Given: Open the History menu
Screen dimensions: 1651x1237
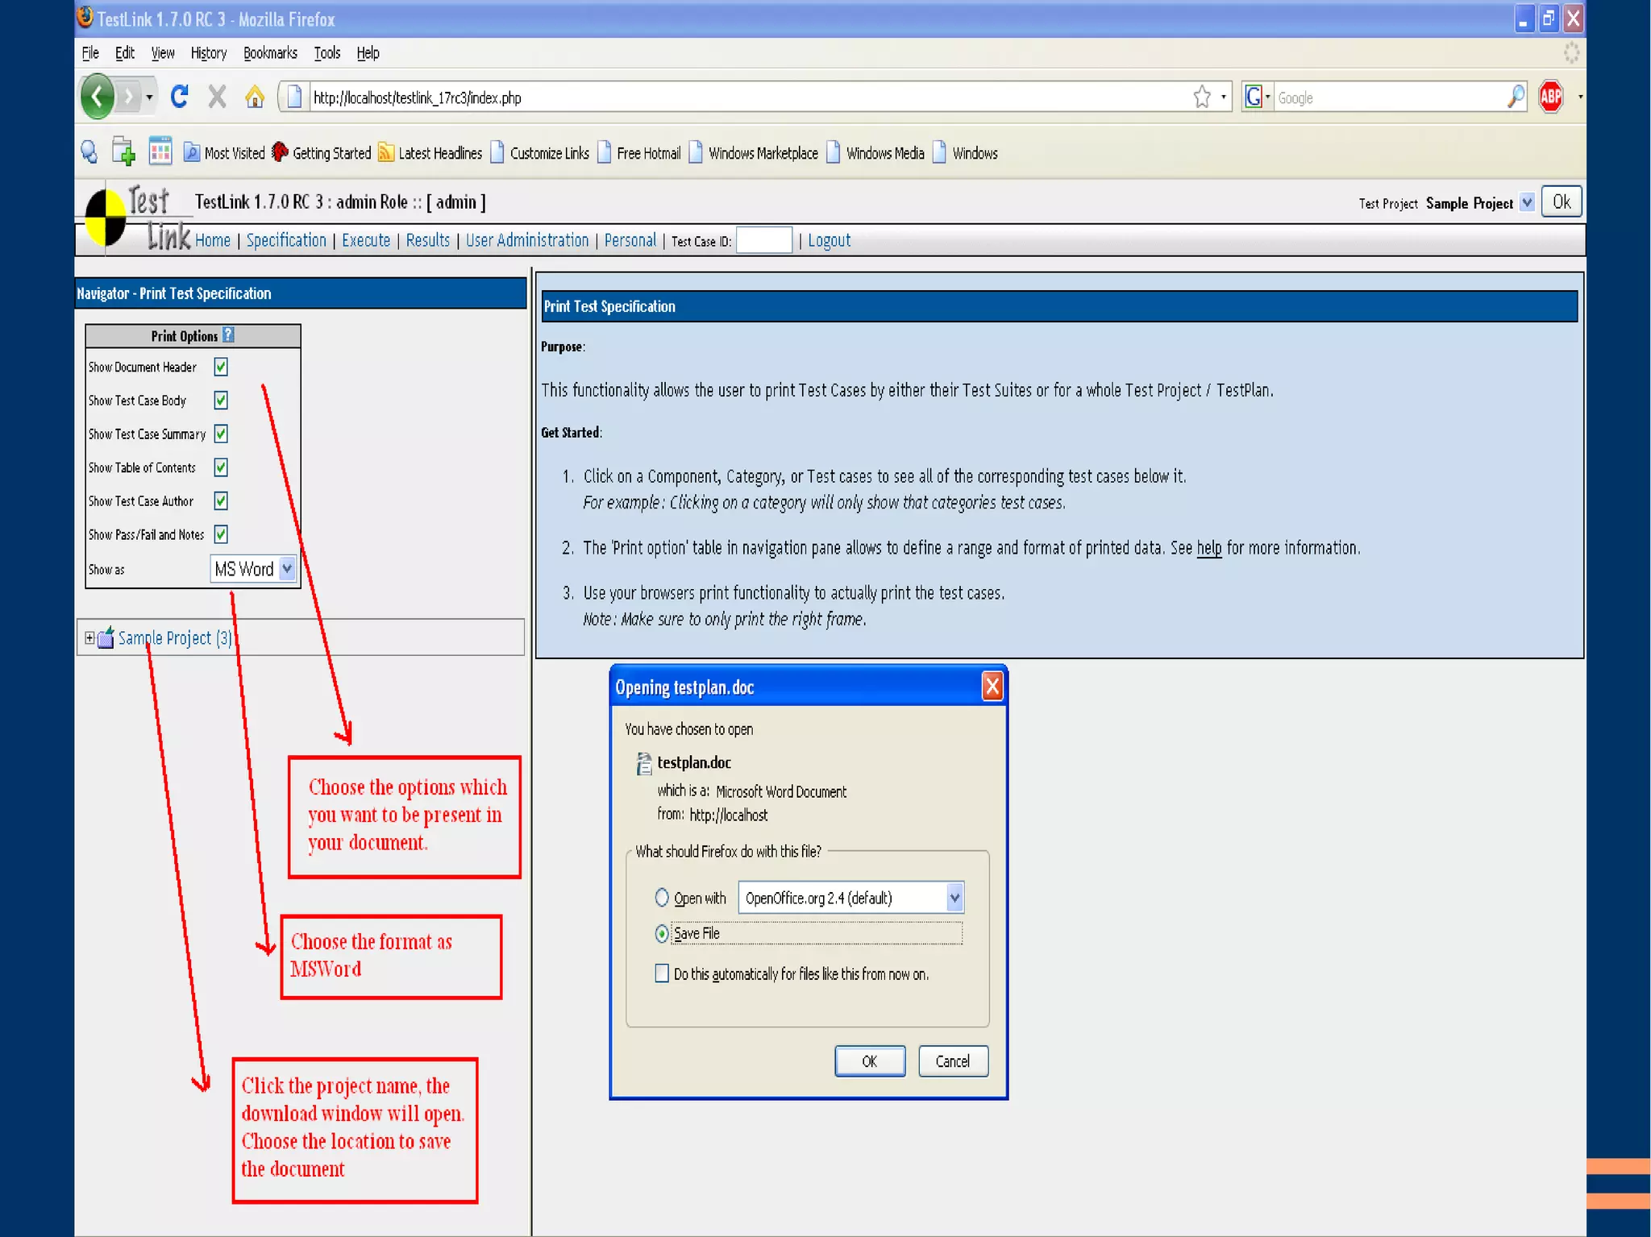Looking at the screenshot, I should pos(208,53).
